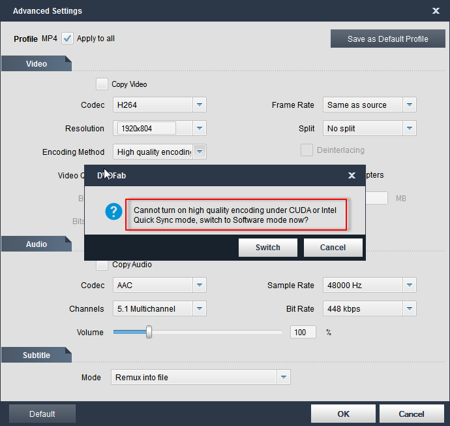The width and height of the screenshot is (450, 426).
Task: Open the subtitle Mode dropdown
Action: tap(283, 377)
